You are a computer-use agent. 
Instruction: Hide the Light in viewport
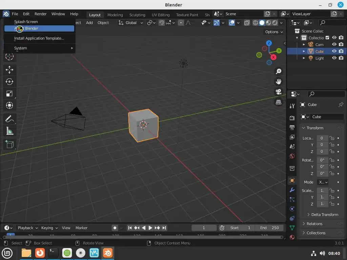tap(334, 58)
